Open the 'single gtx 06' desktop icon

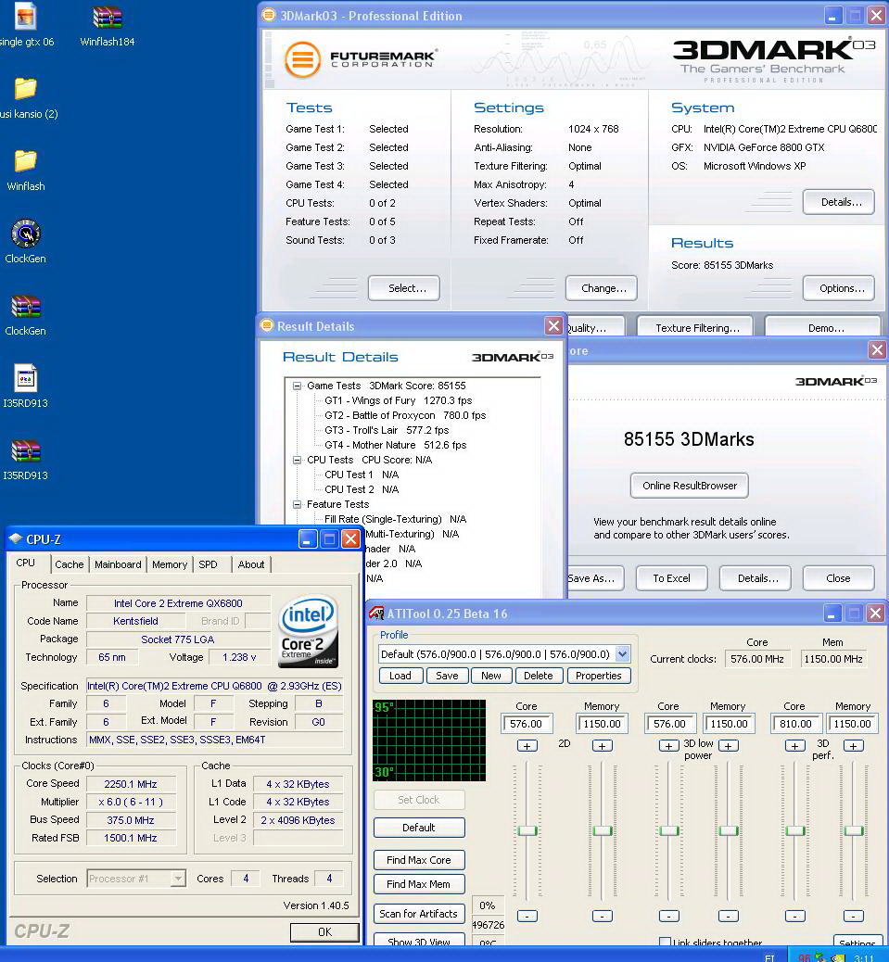[x=25, y=18]
